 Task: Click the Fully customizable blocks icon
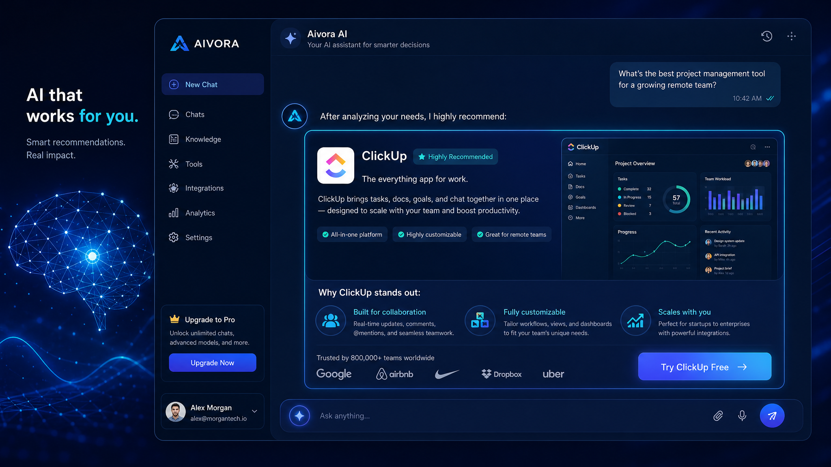[480, 321]
